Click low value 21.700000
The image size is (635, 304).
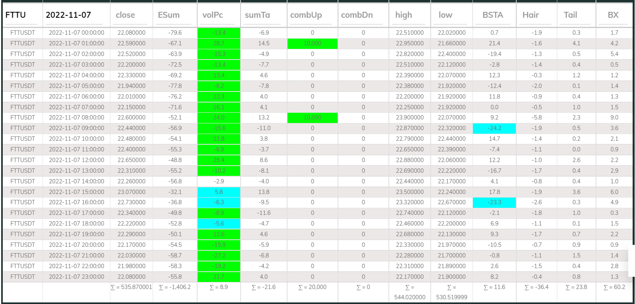pos(452,256)
